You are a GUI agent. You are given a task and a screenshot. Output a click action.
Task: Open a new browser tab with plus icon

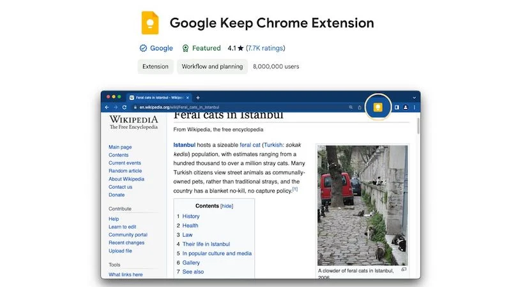[198, 98]
